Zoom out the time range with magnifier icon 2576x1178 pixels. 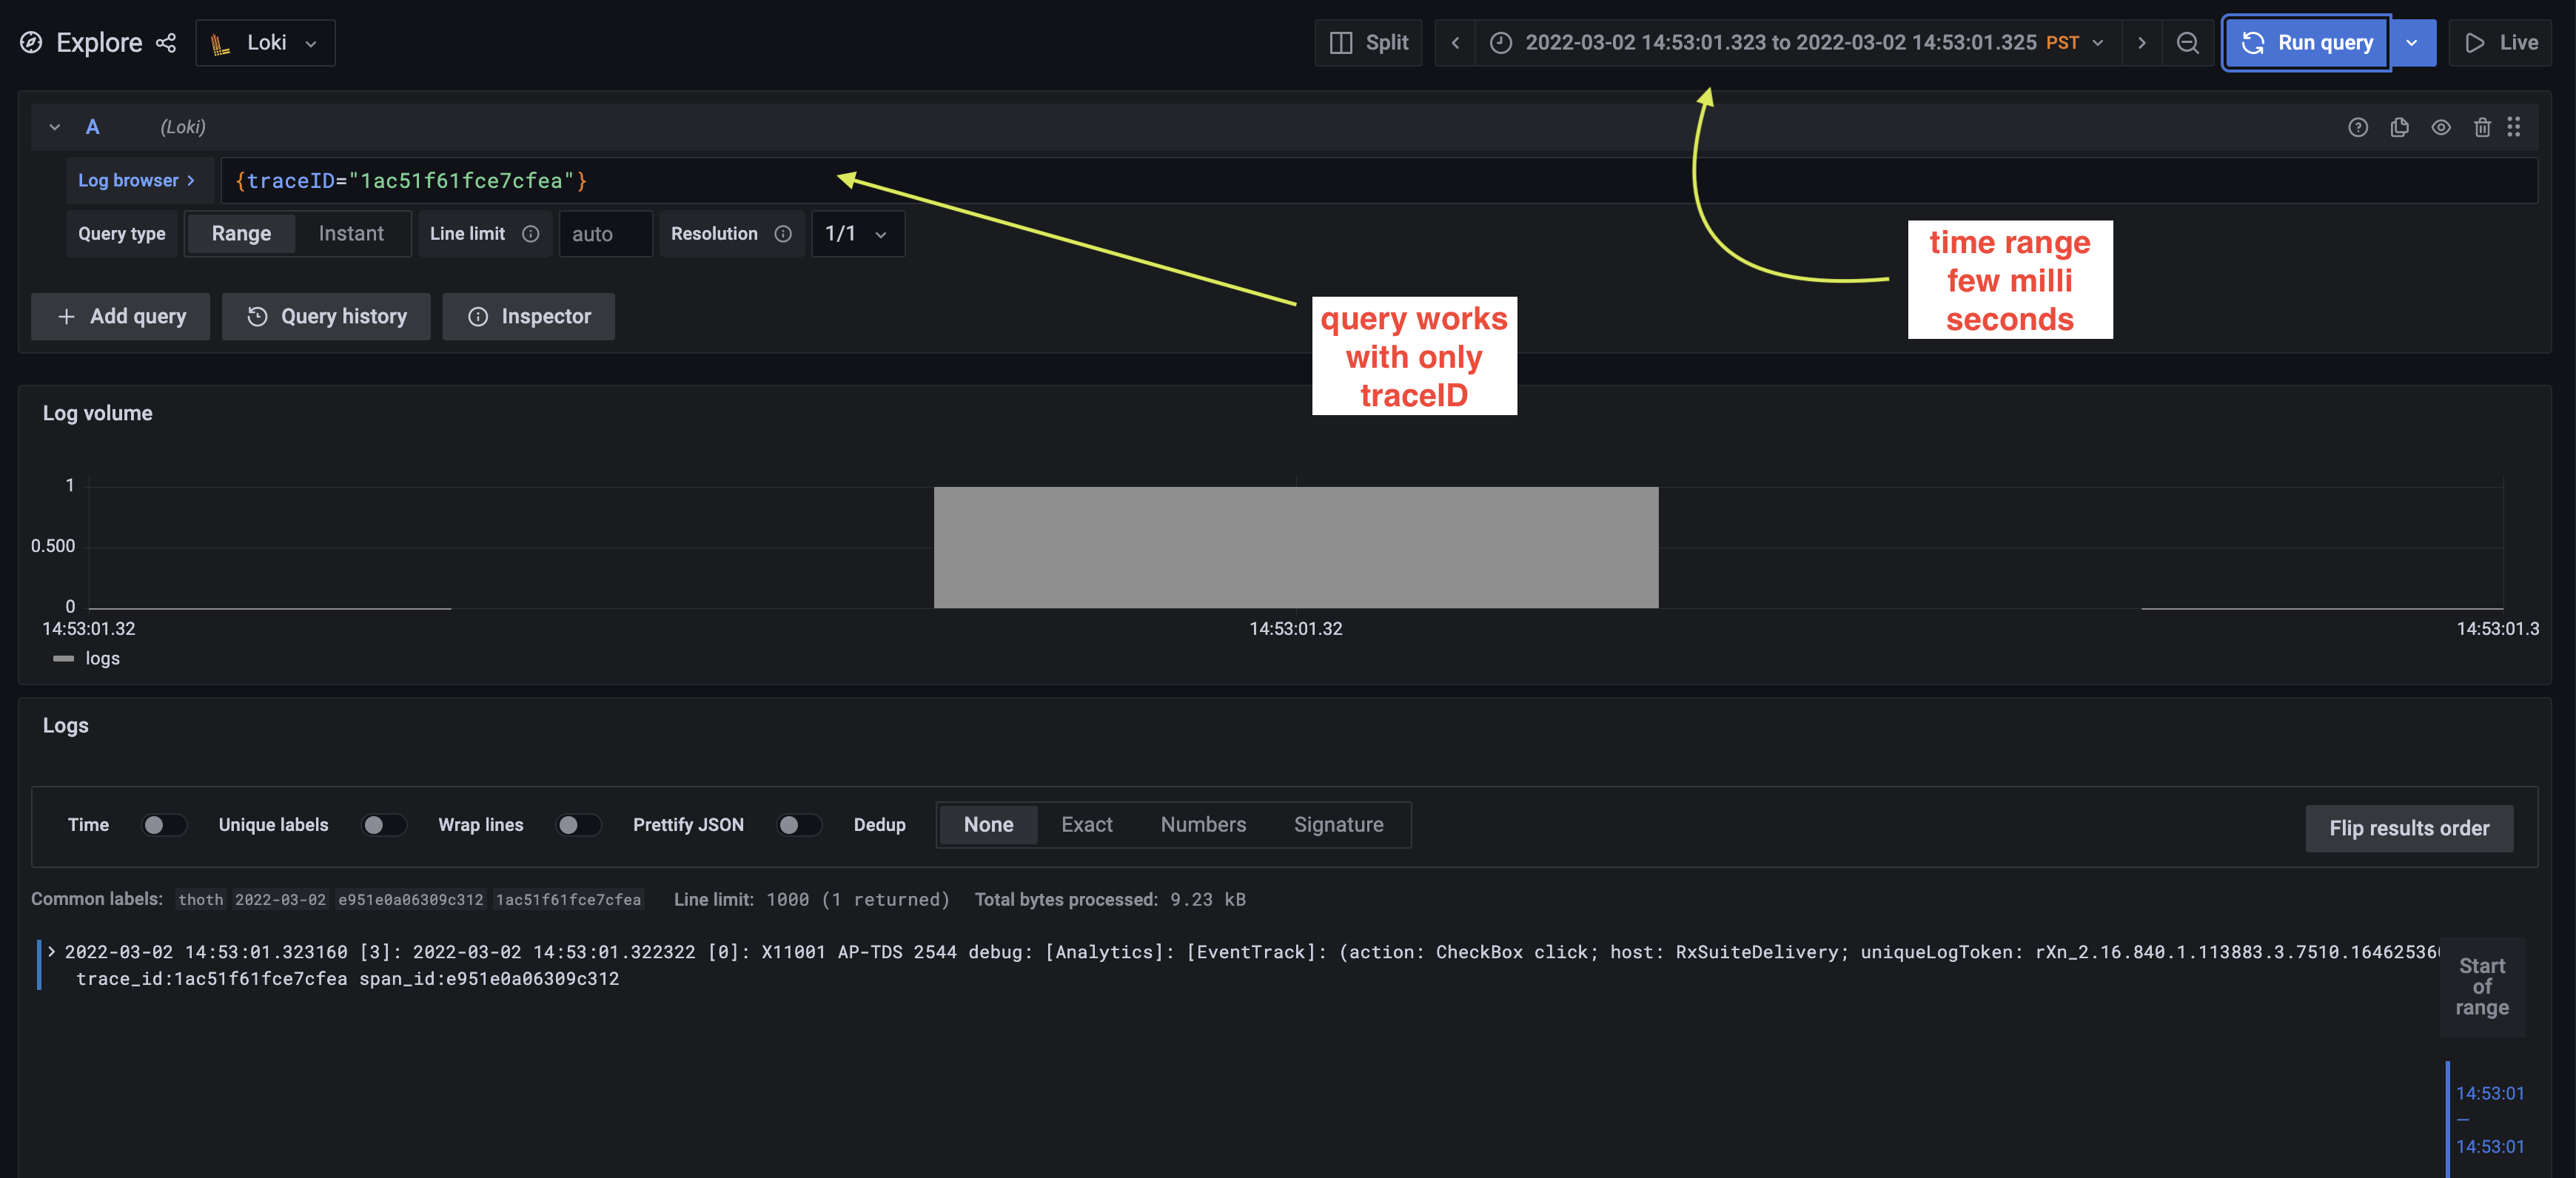2188,42
